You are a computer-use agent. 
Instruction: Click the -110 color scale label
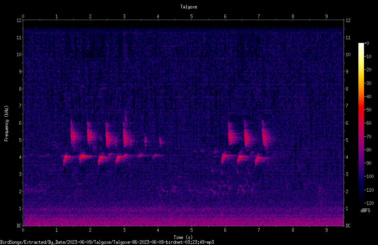pyautogui.click(x=369, y=190)
